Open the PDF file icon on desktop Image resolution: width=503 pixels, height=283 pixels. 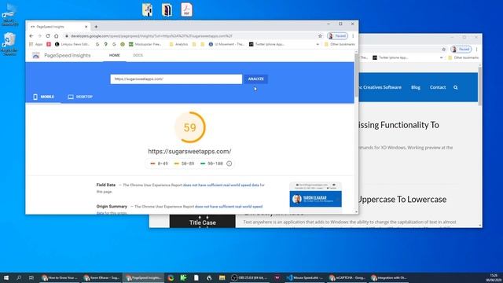coord(186,9)
